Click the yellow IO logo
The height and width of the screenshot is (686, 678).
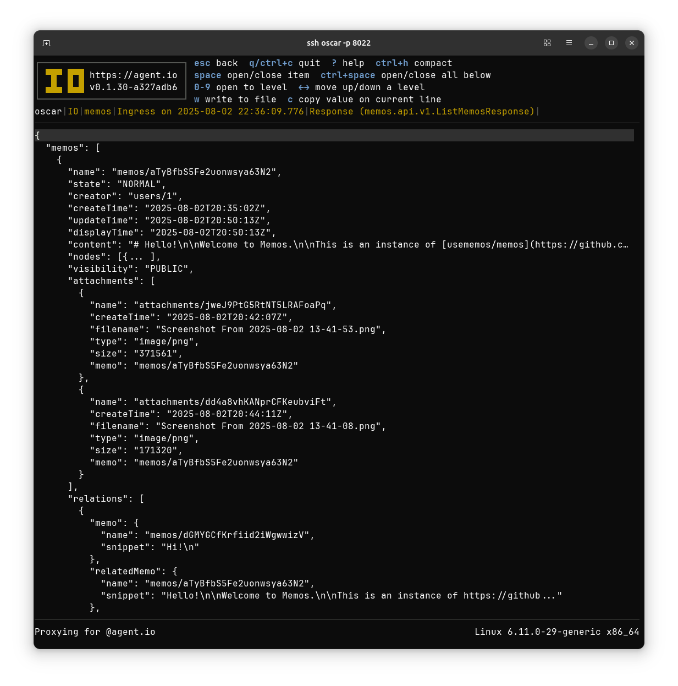(65, 81)
